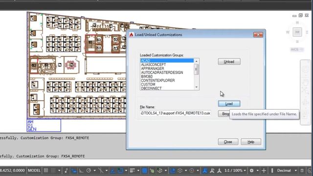
Task: Click the ViewCube top face
Action: click(297, 32)
